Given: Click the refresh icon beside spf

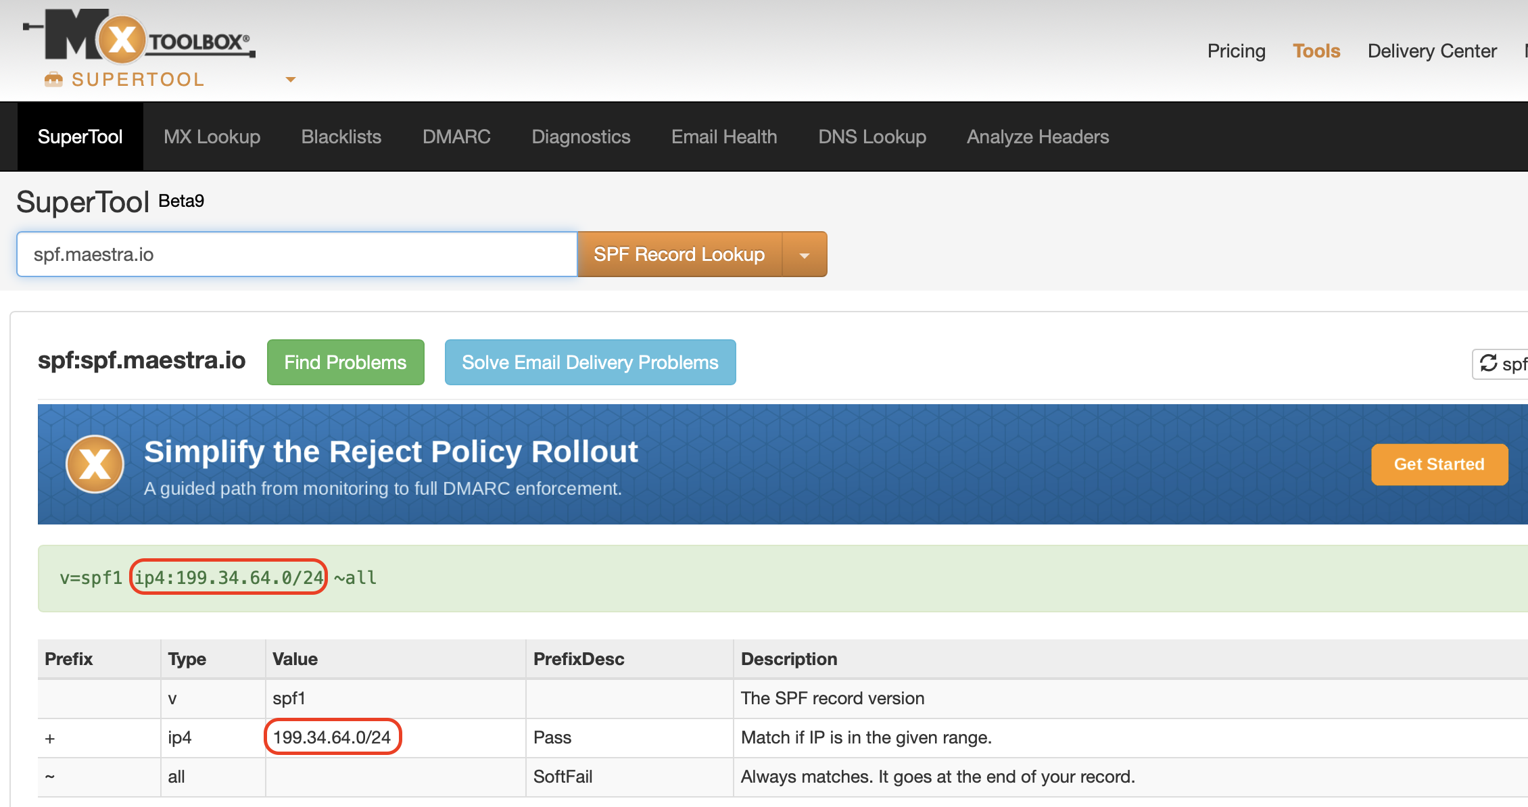Looking at the screenshot, I should [1488, 363].
